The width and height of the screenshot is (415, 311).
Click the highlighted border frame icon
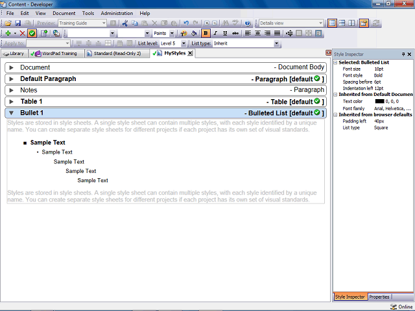click(318, 33)
